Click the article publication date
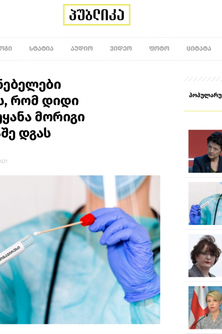Screen dimensions: 222x334 pos(4,161)
